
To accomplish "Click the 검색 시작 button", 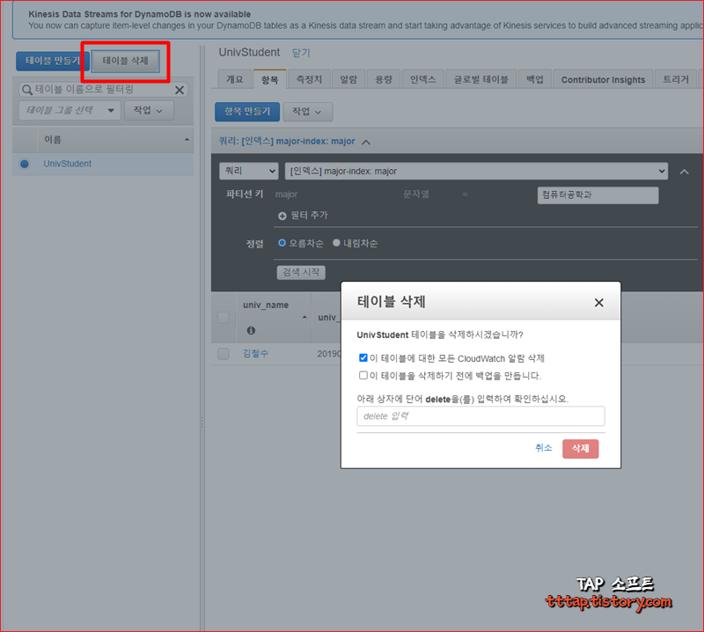I will coord(301,272).
